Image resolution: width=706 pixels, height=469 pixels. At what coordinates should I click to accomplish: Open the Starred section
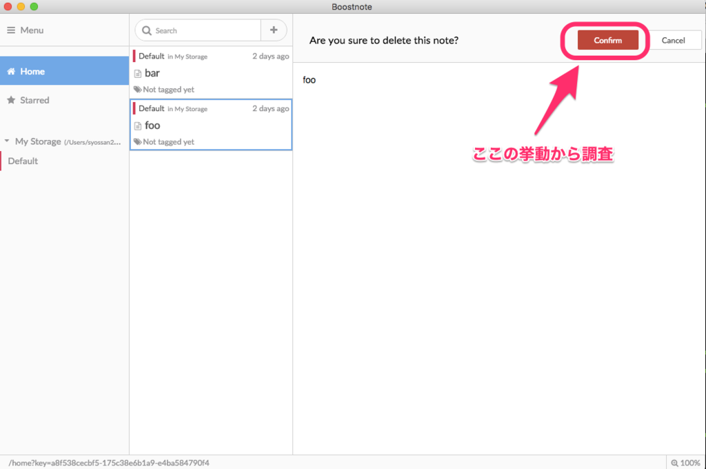click(64, 100)
